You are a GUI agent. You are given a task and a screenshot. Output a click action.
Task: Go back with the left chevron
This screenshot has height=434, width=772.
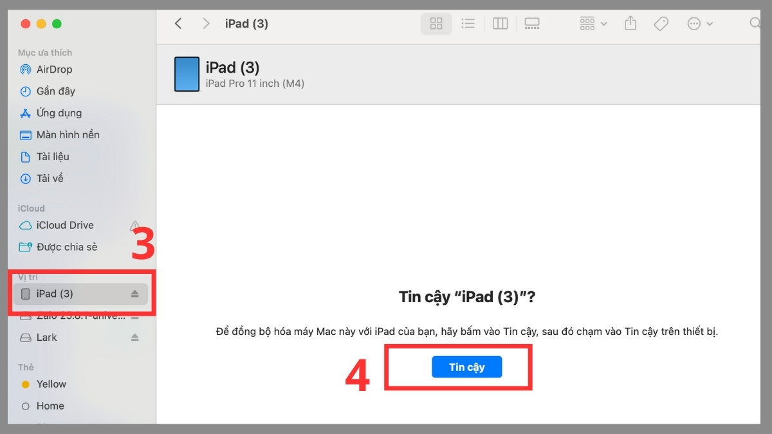coord(178,24)
